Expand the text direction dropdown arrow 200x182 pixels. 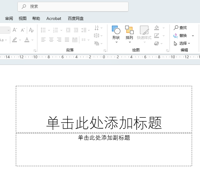102,28
